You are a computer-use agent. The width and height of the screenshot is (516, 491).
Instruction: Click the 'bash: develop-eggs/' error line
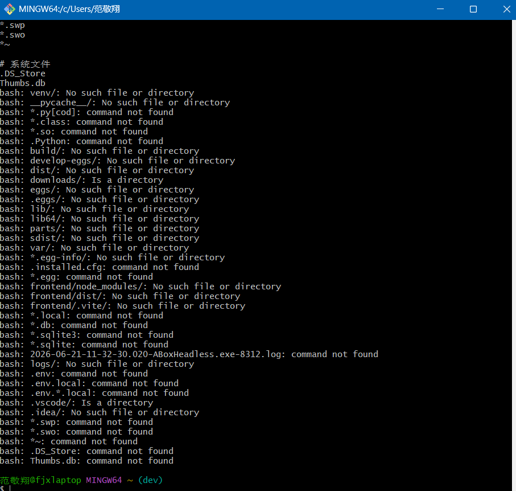pyautogui.click(x=118, y=161)
